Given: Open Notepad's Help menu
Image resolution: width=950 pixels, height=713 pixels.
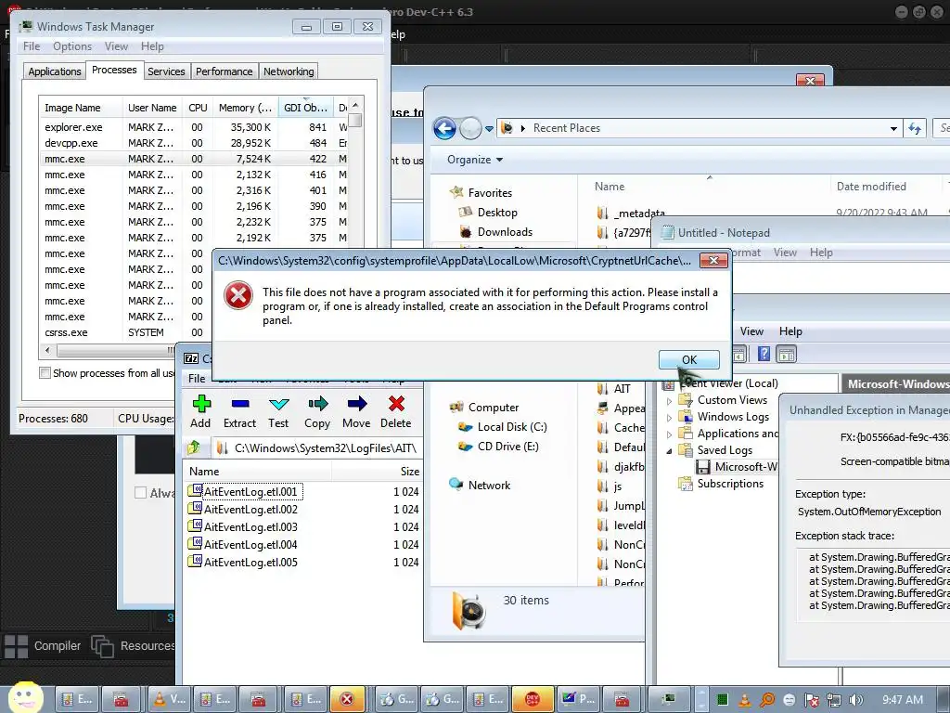Looking at the screenshot, I should pyautogui.click(x=821, y=253).
